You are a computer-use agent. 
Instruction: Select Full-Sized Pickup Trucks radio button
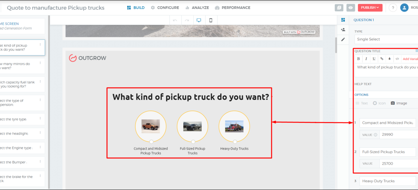point(193,142)
